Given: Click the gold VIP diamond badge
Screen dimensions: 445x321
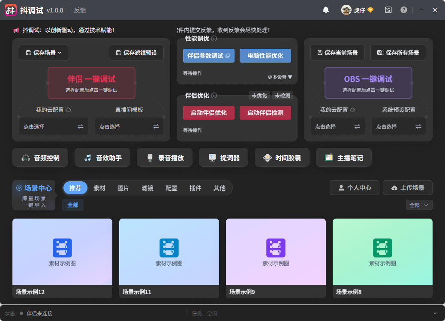Looking at the screenshot, I should click(370, 10).
